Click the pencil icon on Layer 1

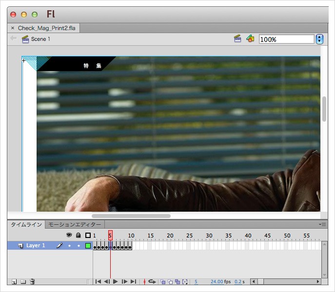tap(59, 245)
